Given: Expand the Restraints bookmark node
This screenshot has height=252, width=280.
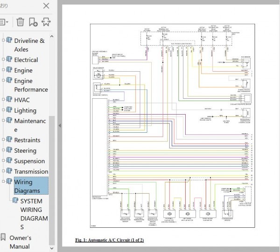Looking at the screenshot, I should (x=3, y=139).
